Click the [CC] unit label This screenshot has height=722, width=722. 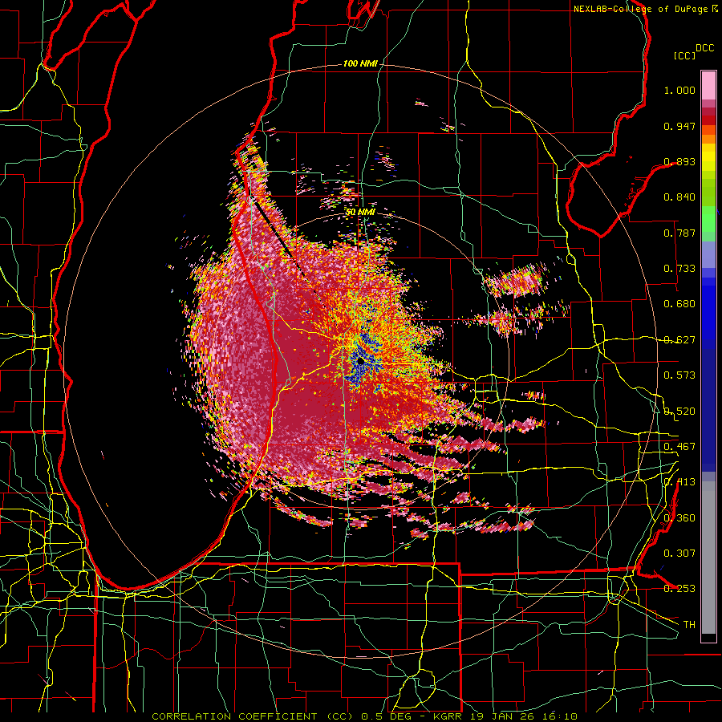684,55
